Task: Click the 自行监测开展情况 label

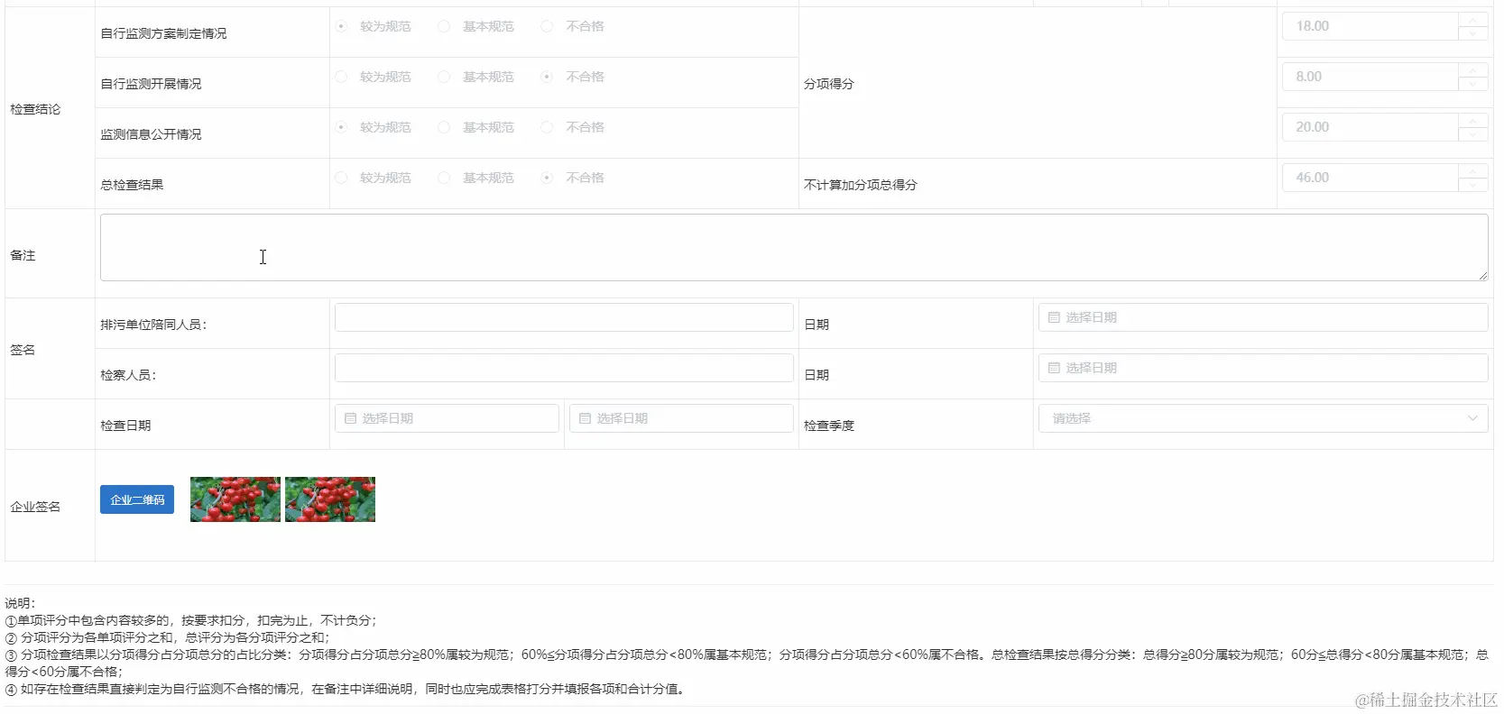Action: [151, 84]
